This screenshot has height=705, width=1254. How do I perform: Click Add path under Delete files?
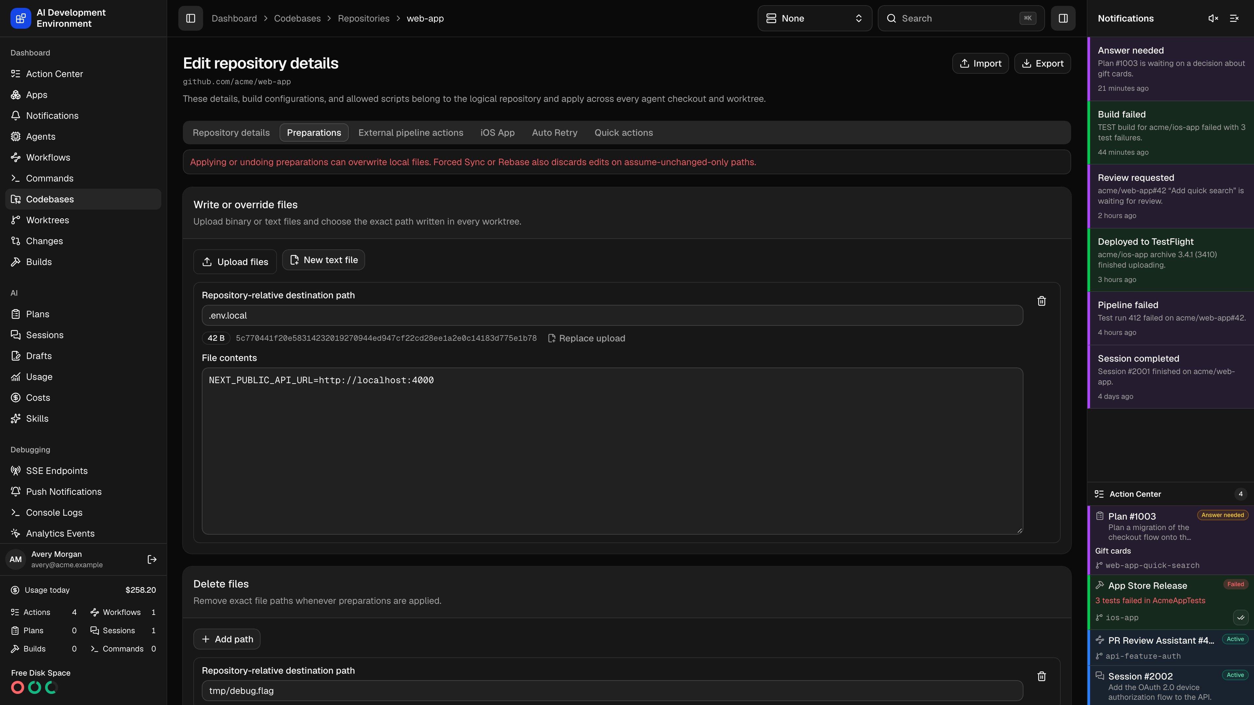[x=227, y=639]
